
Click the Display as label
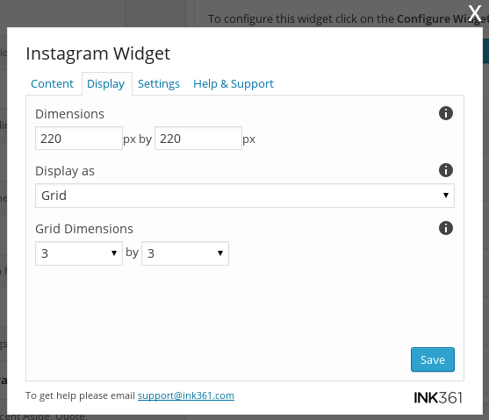click(x=65, y=171)
